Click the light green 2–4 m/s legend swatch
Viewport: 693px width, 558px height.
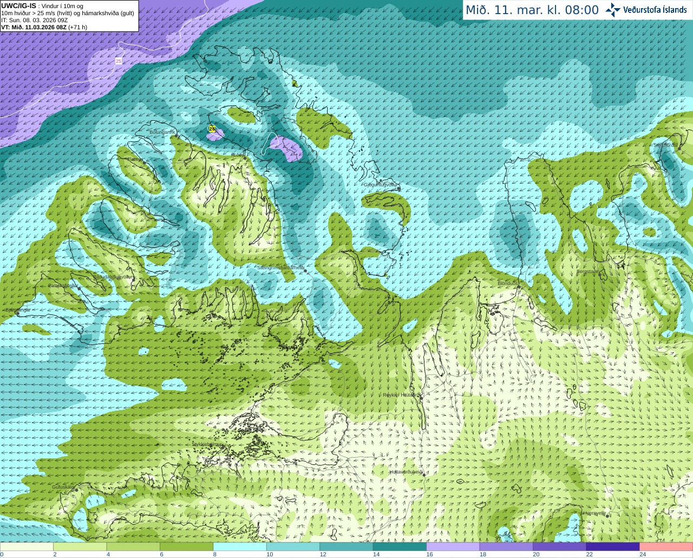pyautogui.click(x=80, y=547)
